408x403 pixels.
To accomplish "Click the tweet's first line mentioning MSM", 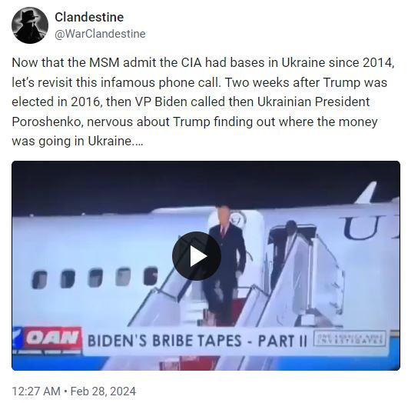I will click(x=203, y=63).
